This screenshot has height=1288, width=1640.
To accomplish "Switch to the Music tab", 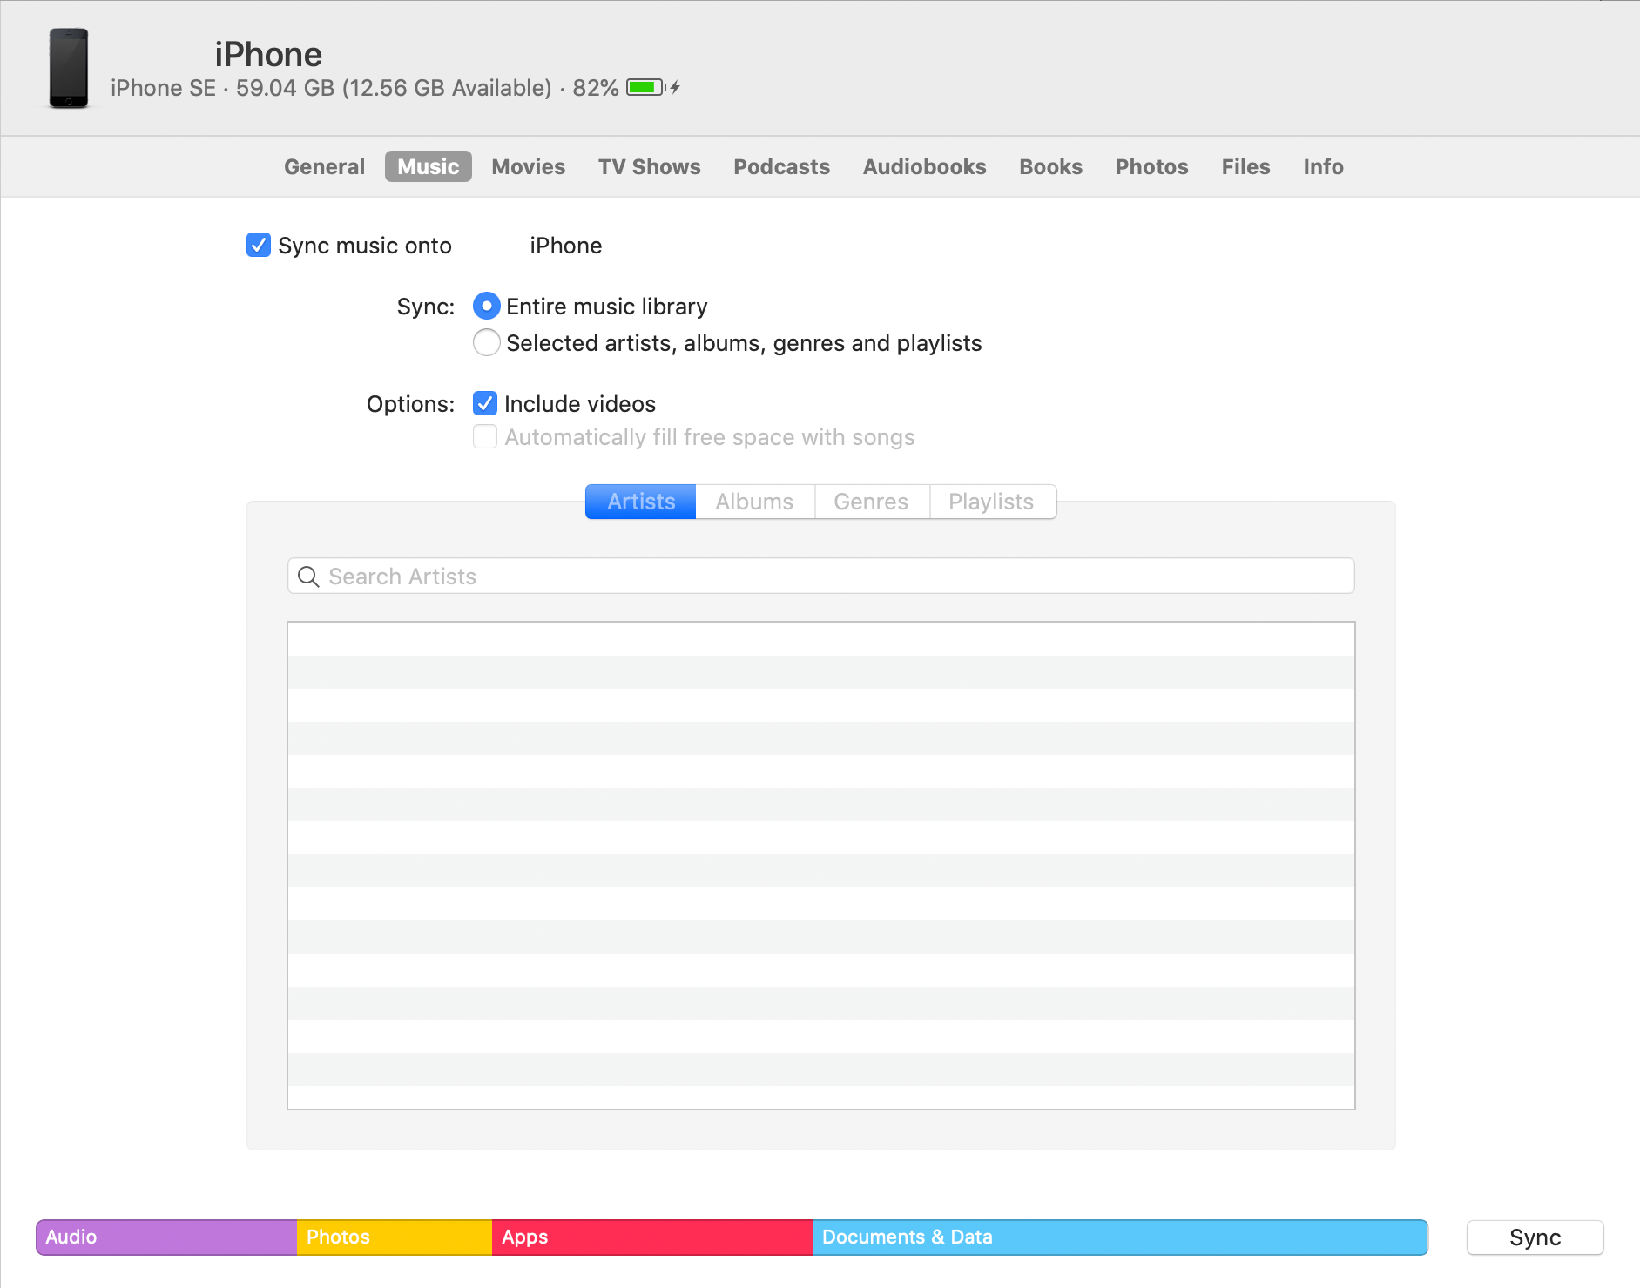I will coord(429,166).
